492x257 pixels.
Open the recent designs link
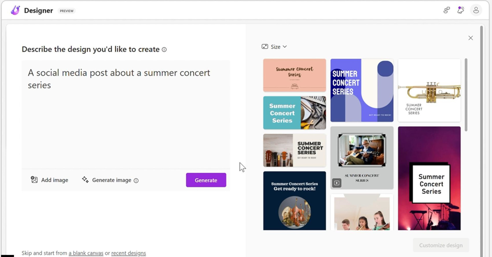tap(128, 253)
